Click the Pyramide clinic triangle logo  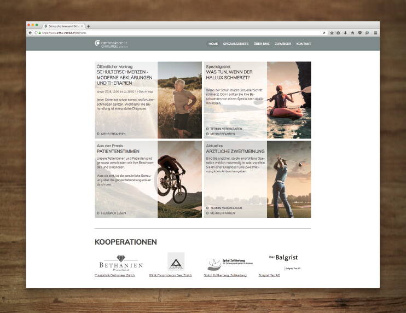coord(176,262)
